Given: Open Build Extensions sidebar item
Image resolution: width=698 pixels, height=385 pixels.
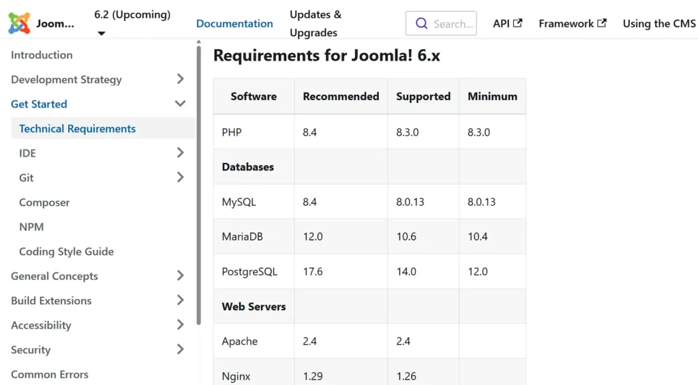Looking at the screenshot, I should pyautogui.click(x=51, y=301).
